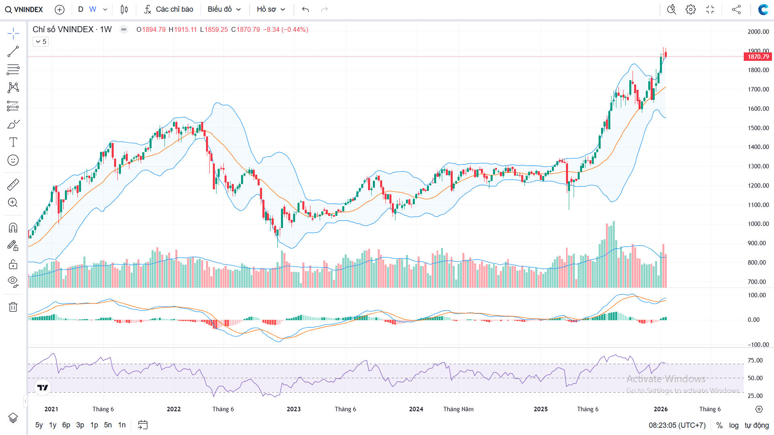Expand the collapsed indicators legend showing 5
The height and width of the screenshot is (435, 774).
tap(41, 41)
